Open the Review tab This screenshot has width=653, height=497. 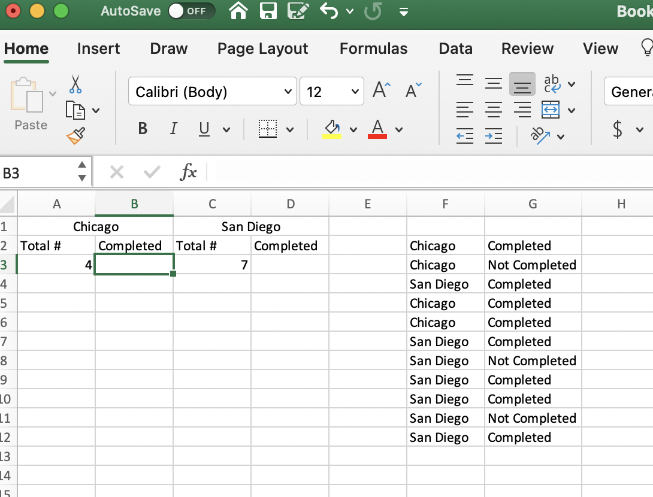coord(527,49)
